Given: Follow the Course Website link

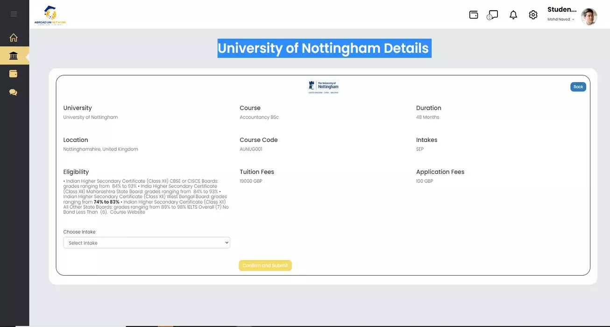Looking at the screenshot, I should [128, 212].
